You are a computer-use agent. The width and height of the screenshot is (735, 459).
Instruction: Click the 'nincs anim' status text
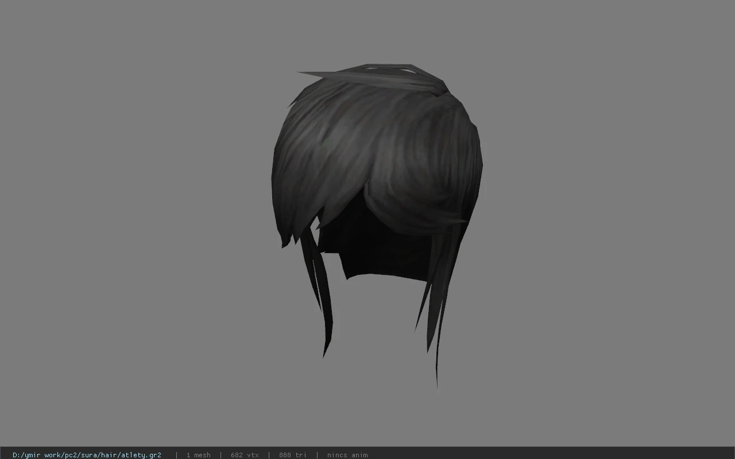[x=347, y=455]
